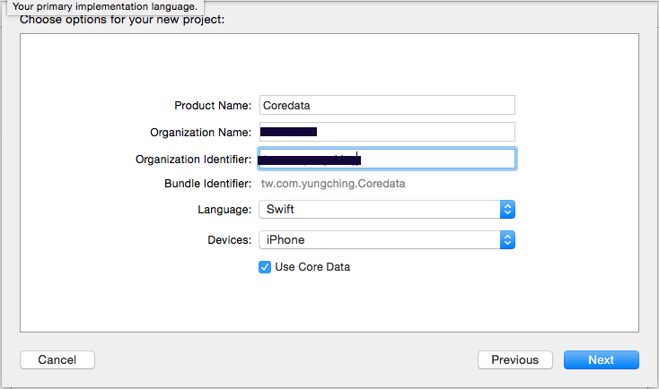
Task: Click the 'Use Core Data' checkbox label
Action: [312, 267]
